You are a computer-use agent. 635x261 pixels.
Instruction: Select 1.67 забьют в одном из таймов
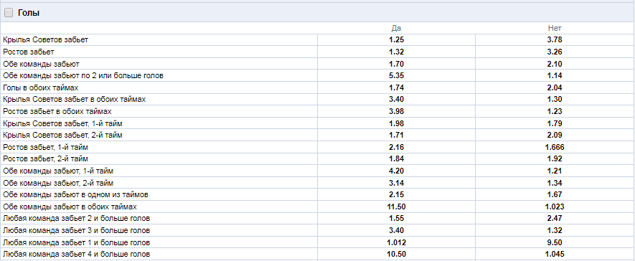point(555,194)
